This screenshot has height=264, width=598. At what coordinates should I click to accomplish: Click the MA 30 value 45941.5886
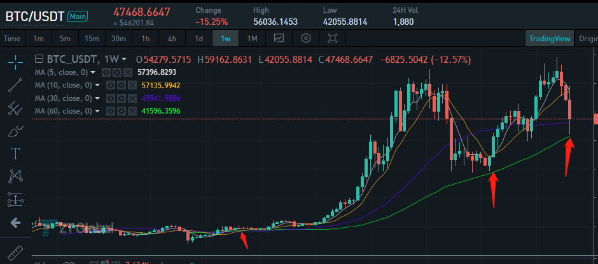pyautogui.click(x=160, y=98)
